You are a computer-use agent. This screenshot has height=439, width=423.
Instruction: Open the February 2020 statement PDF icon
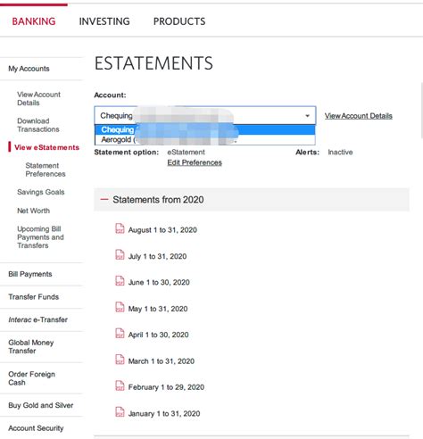point(120,386)
